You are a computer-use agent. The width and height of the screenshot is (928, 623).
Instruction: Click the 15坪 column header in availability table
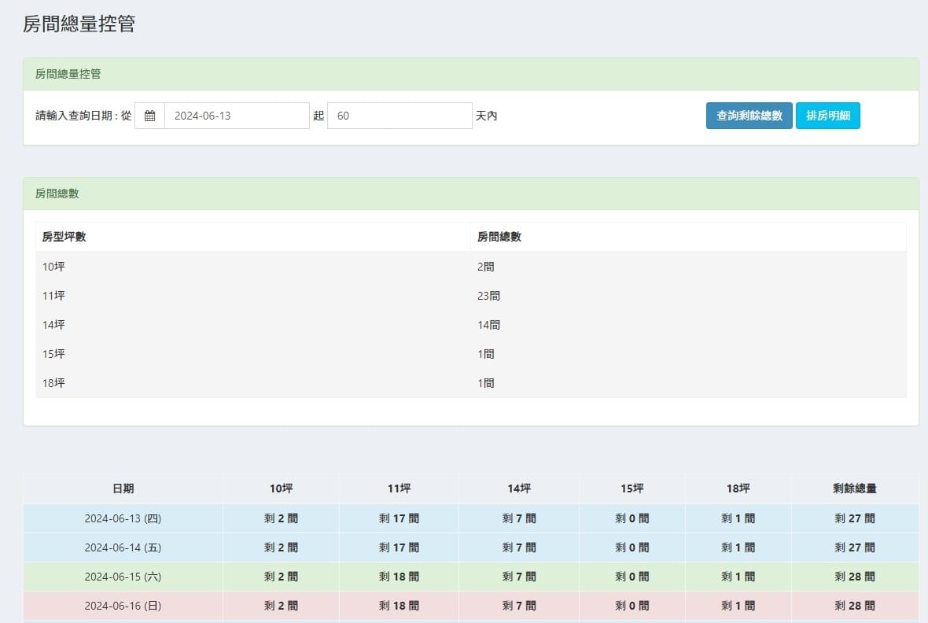[x=632, y=488]
